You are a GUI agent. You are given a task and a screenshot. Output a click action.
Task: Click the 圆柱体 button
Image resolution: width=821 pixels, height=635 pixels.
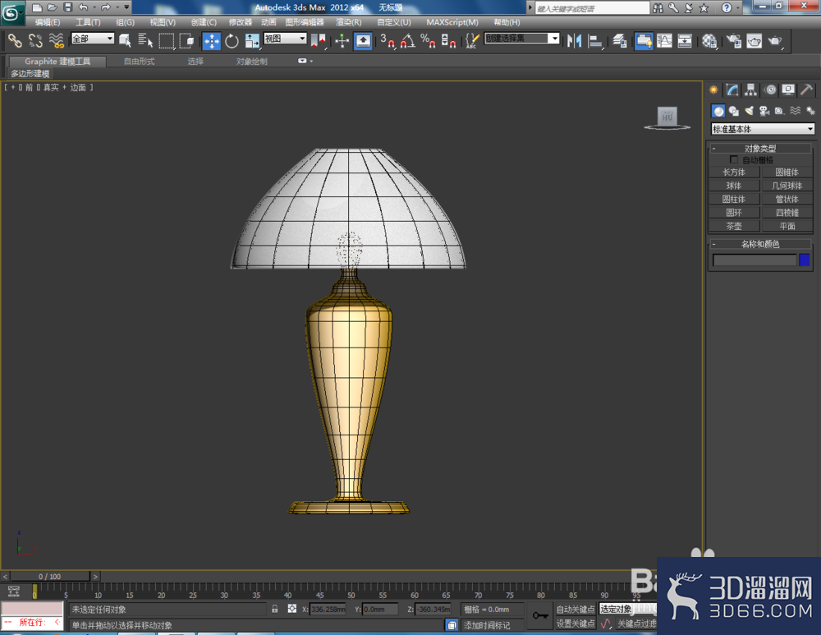click(734, 199)
